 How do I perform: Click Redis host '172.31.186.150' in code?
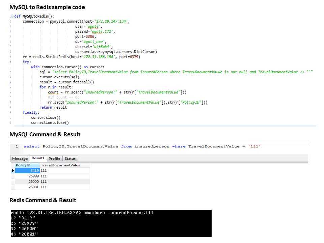click(x=98, y=57)
